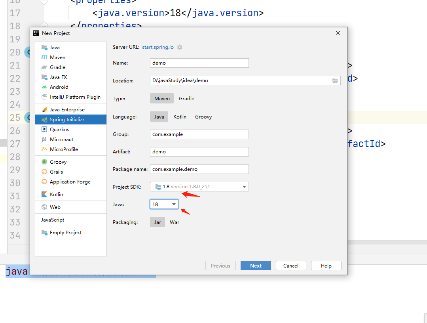This screenshot has width=427, height=323.
Task: Click the Web globe icon
Action: click(44, 207)
